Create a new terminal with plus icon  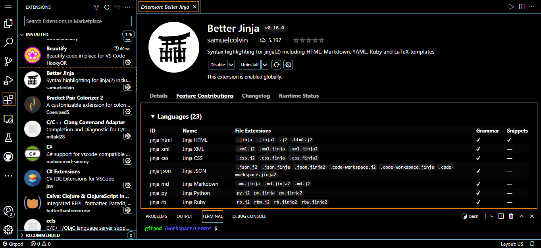(x=485, y=216)
